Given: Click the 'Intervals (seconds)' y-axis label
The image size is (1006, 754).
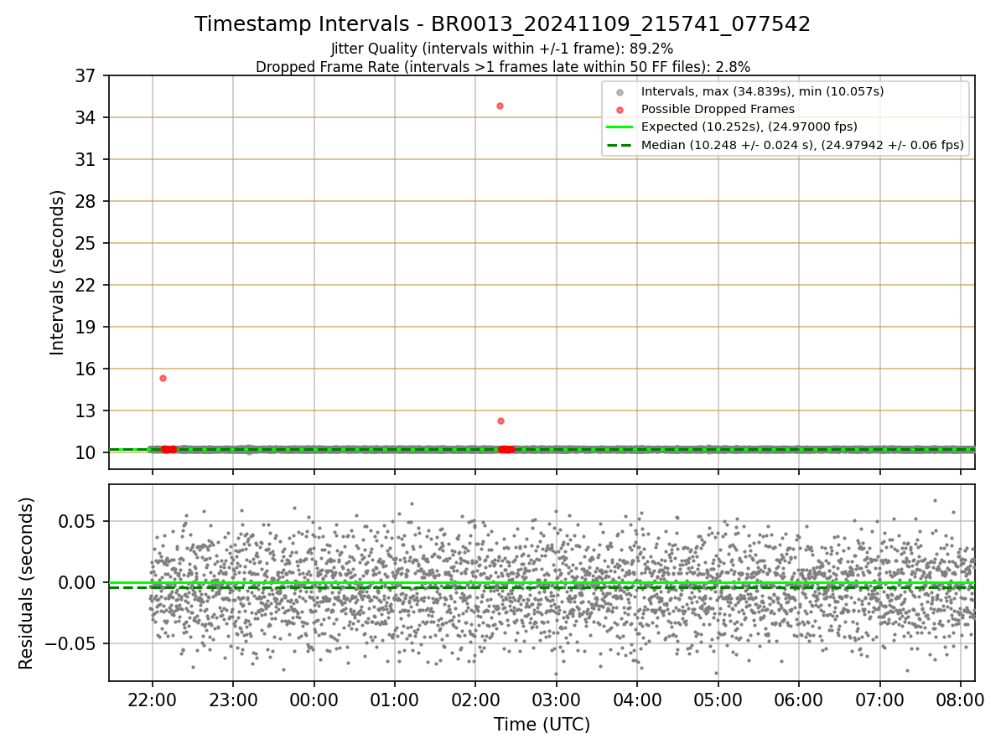Looking at the screenshot, I should (x=57, y=272).
